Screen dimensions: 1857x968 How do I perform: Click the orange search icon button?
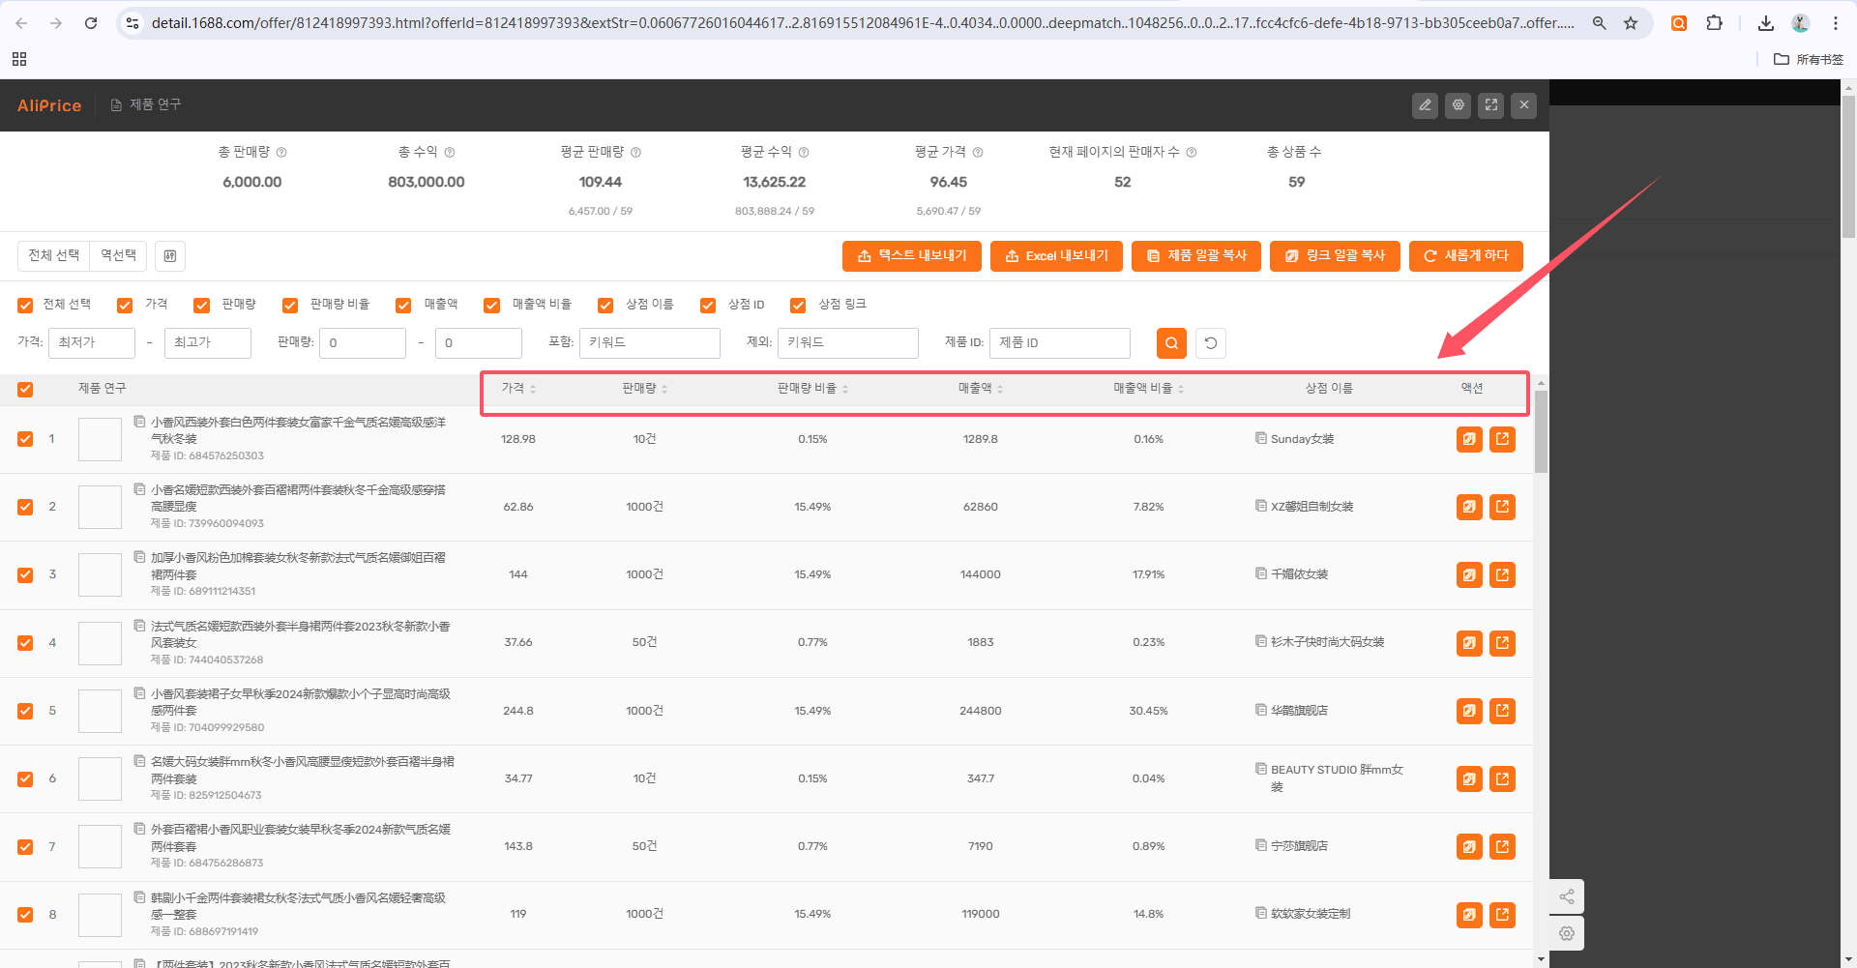coord(1171,343)
